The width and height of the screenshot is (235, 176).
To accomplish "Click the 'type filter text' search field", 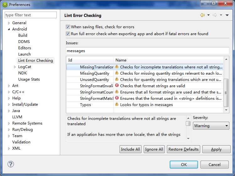I will (31, 15).
